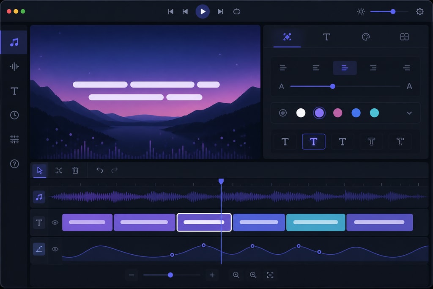This screenshot has height=289, width=433.
Task: Switch to the Text properties tab
Action: click(326, 37)
